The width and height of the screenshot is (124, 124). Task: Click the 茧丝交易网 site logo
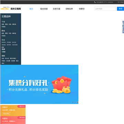tap(11, 9)
